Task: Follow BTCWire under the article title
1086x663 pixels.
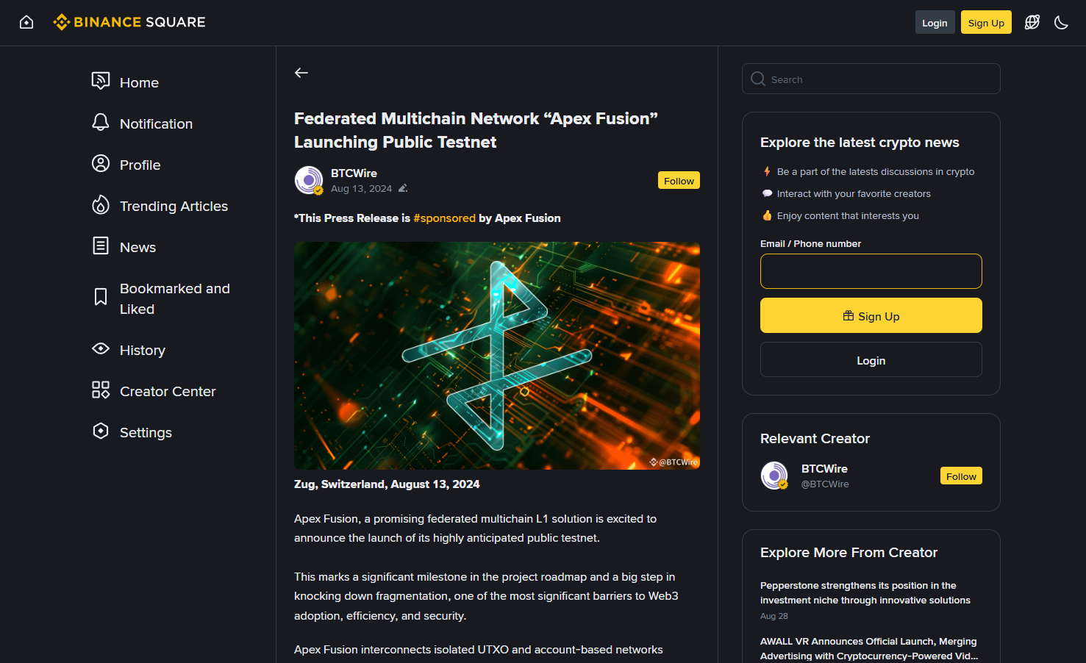Action: [x=678, y=181]
